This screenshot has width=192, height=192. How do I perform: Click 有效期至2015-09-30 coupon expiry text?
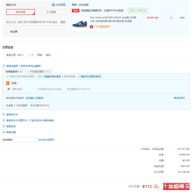coord(78,89)
